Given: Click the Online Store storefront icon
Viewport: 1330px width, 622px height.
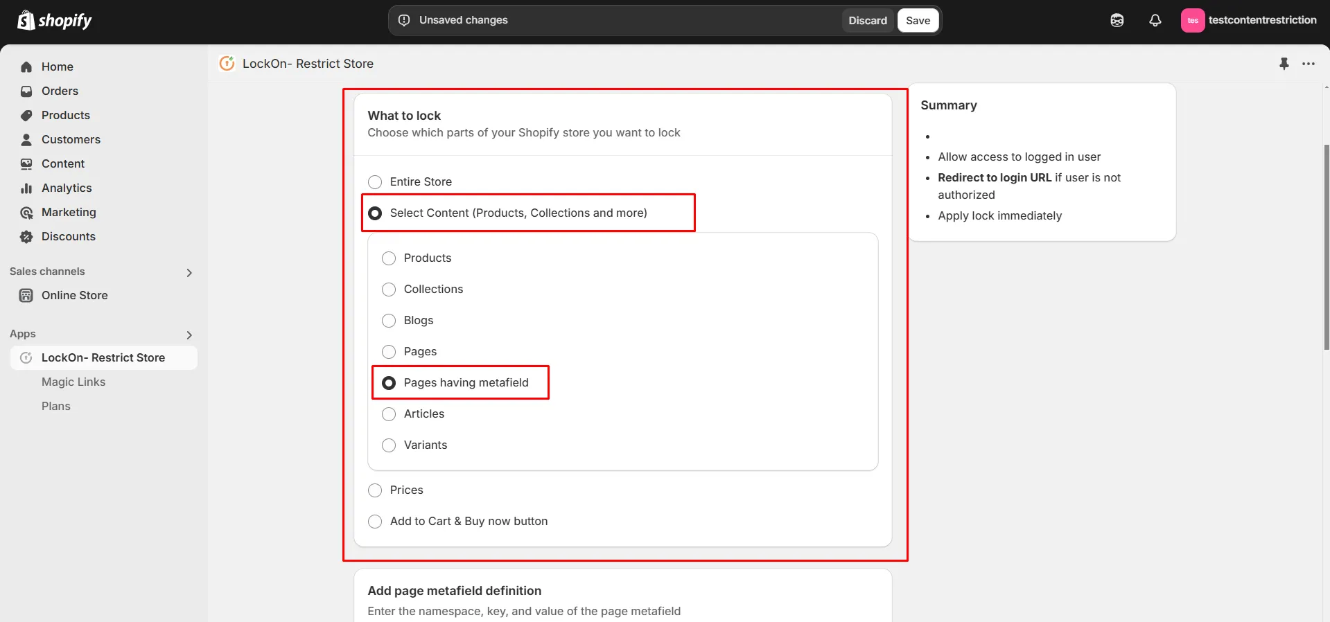Looking at the screenshot, I should pos(26,295).
